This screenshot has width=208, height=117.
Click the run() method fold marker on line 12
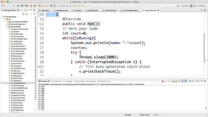[39, 24]
